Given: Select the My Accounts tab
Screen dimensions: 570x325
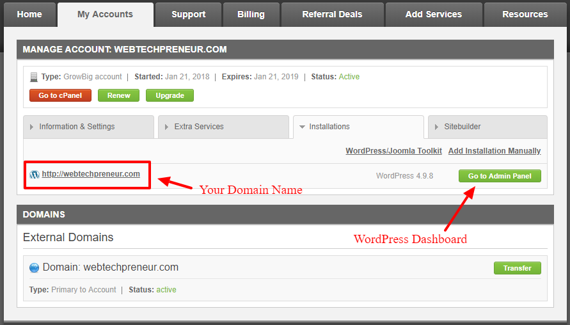Looking at the screenshot, I should click(x=106, y=15).
